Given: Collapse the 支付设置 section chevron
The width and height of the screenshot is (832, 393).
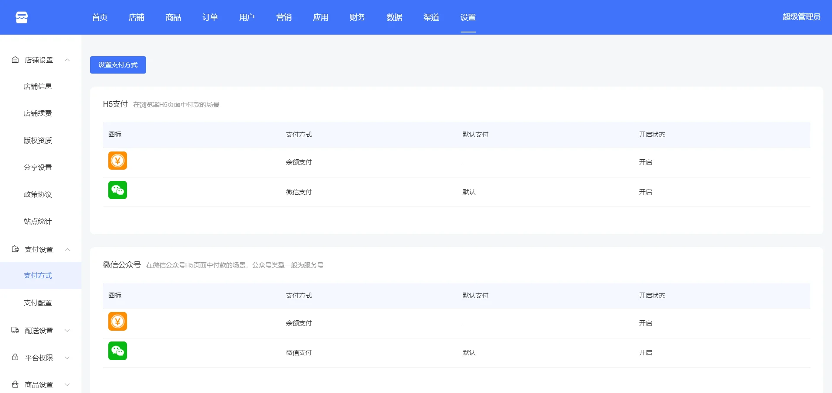Looking at the screenshot, I should pyautogui.click(x=67, y=249).
